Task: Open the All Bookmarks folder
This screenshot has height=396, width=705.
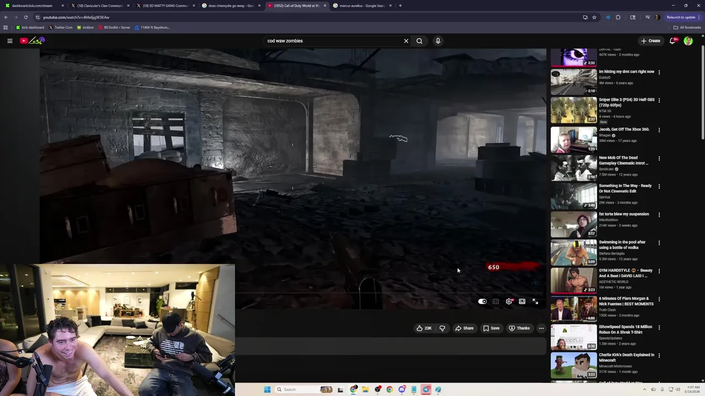Action: coord(687,28)
